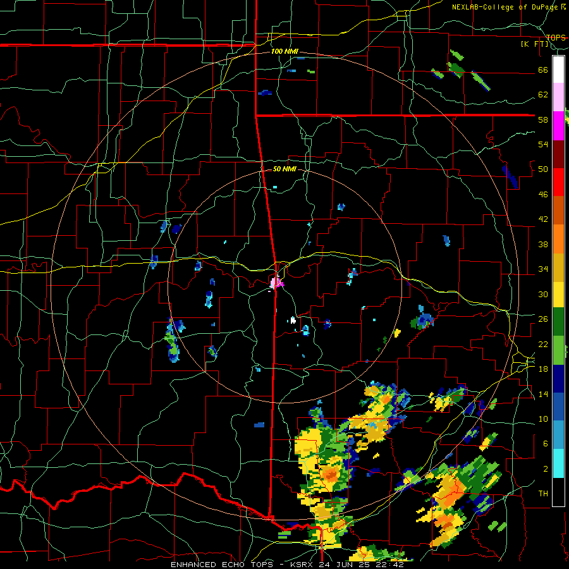Viewport: 569px width, 569px height.
Task: Click the 50 value on the tops scale
Action: pos(543,169)
